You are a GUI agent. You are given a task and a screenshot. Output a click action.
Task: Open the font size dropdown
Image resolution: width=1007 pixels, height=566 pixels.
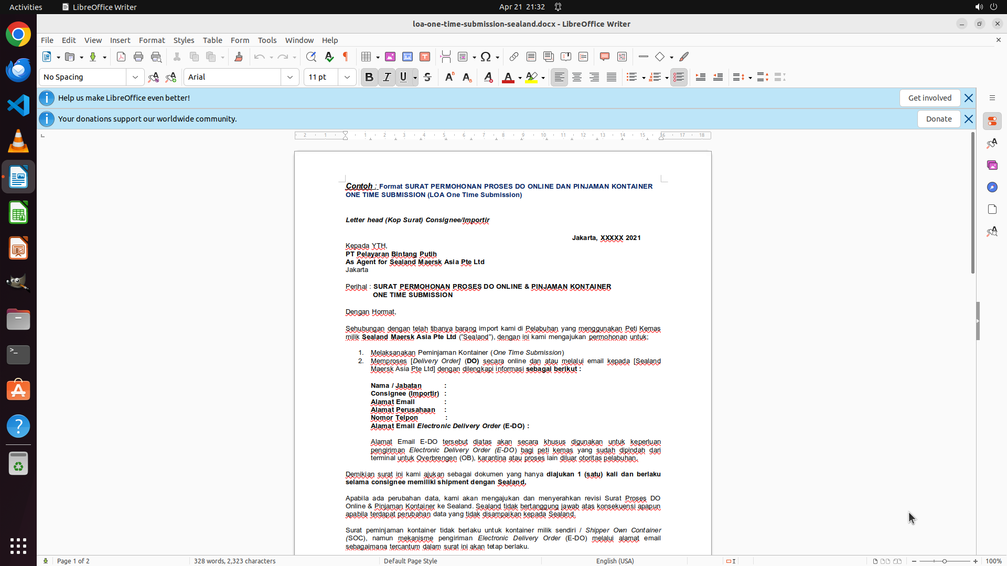(347, 77)
